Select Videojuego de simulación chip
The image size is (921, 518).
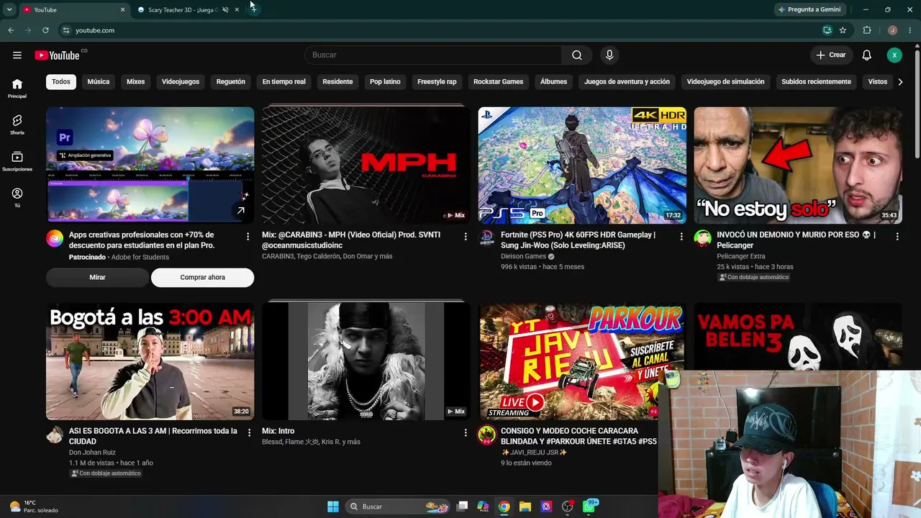click(x=726, y=82)
